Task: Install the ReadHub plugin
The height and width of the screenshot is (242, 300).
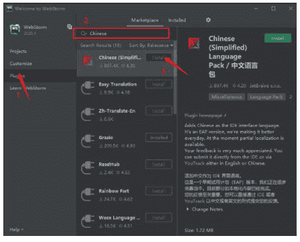Action: [159, 164]
